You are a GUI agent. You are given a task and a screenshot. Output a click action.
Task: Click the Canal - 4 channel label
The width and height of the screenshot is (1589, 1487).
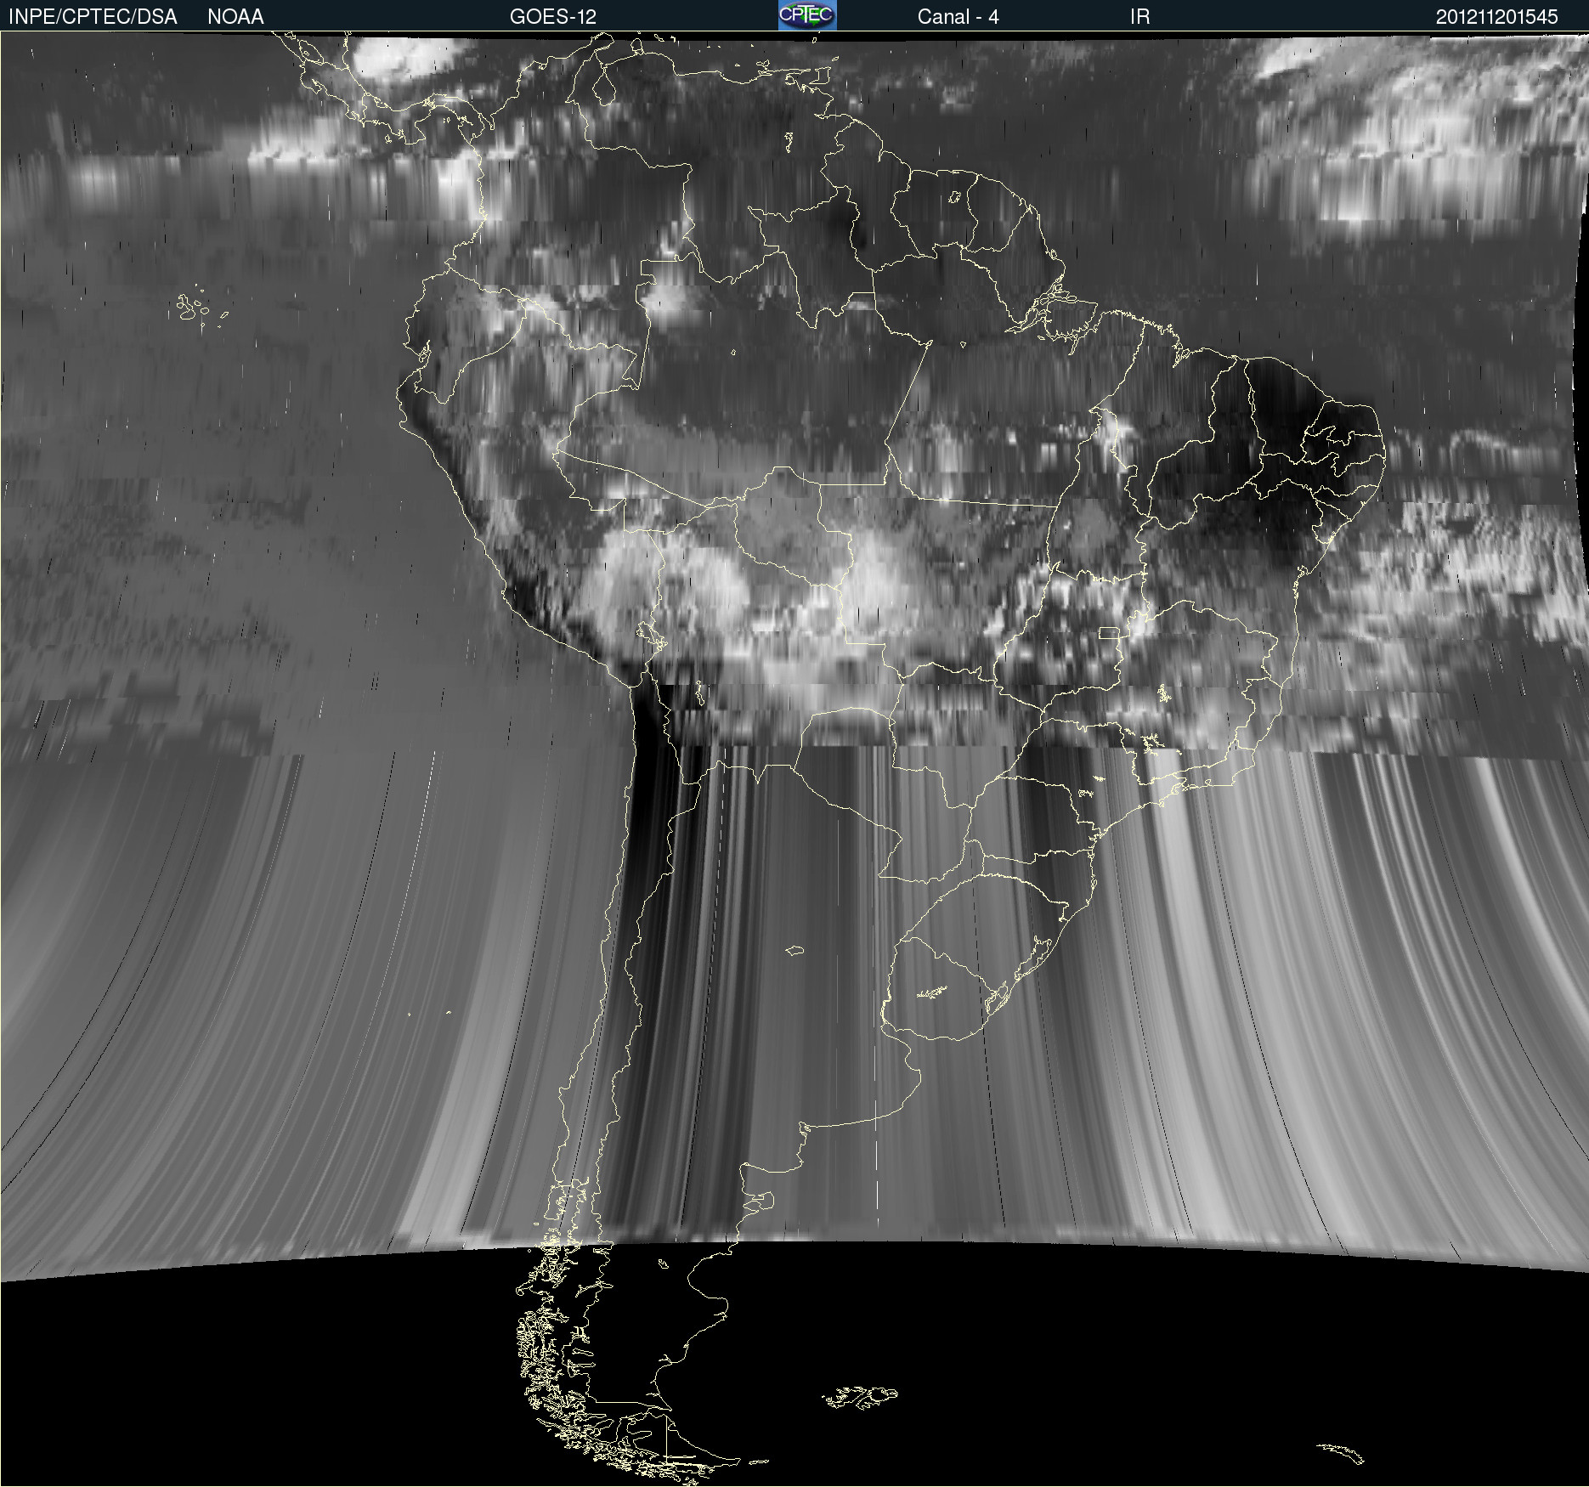[958, 17]
